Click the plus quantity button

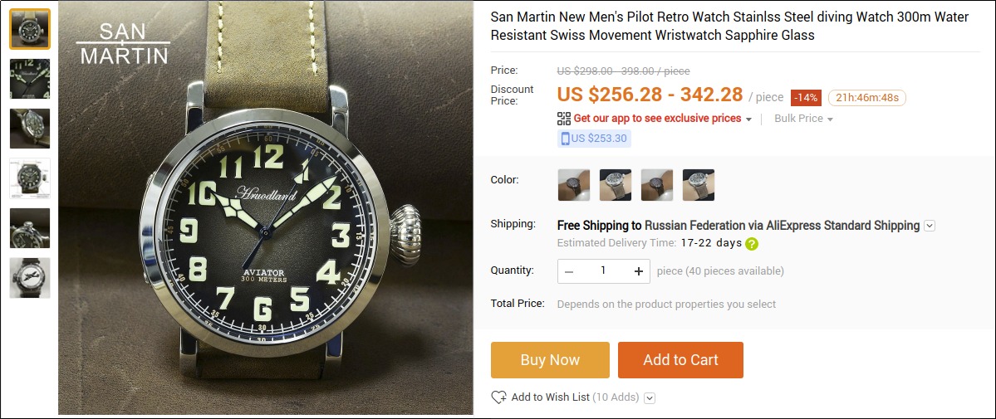point(638,270)
